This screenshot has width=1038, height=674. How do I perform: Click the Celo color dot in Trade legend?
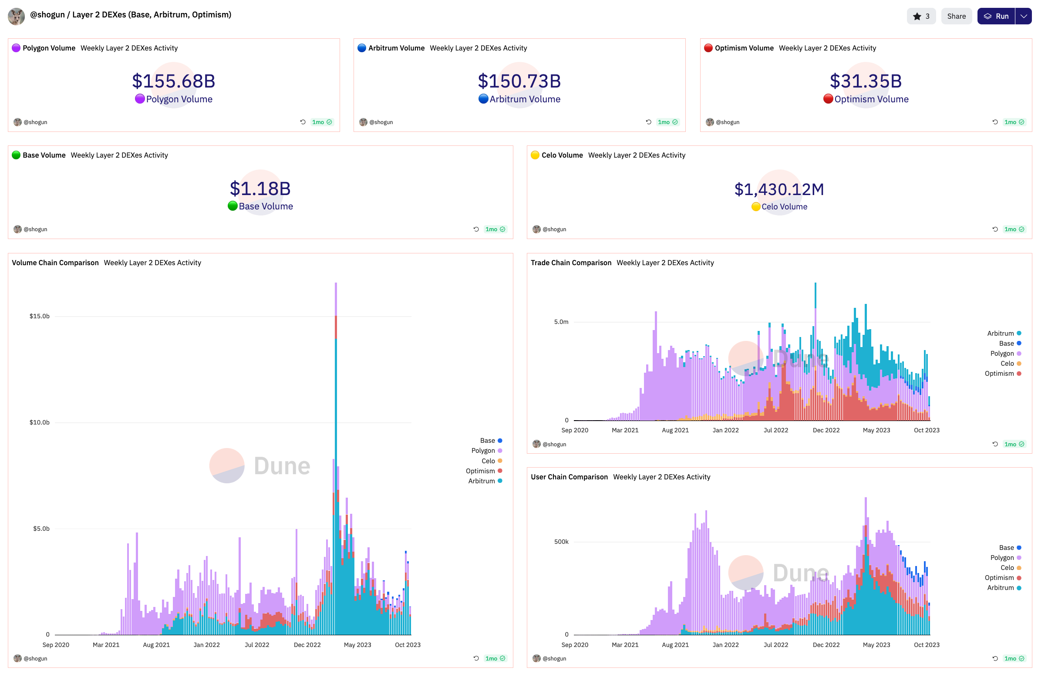point(1019,364)
